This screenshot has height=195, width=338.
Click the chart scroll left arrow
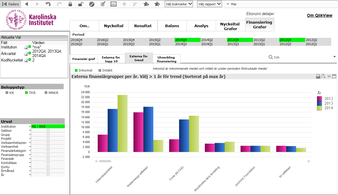96,161
